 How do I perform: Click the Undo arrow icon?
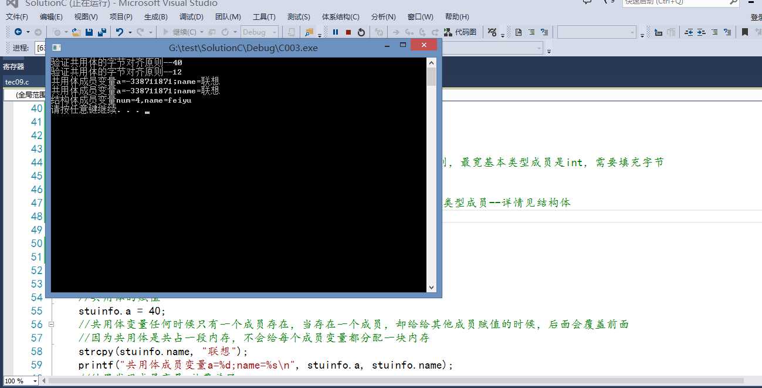(x=120, y=32)
